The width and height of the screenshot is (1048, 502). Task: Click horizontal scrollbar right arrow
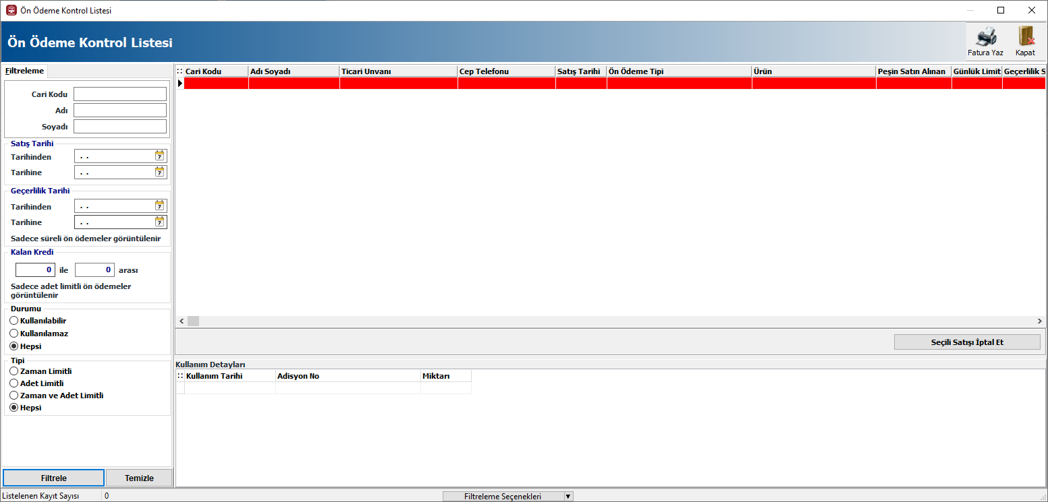point(1040,321)
